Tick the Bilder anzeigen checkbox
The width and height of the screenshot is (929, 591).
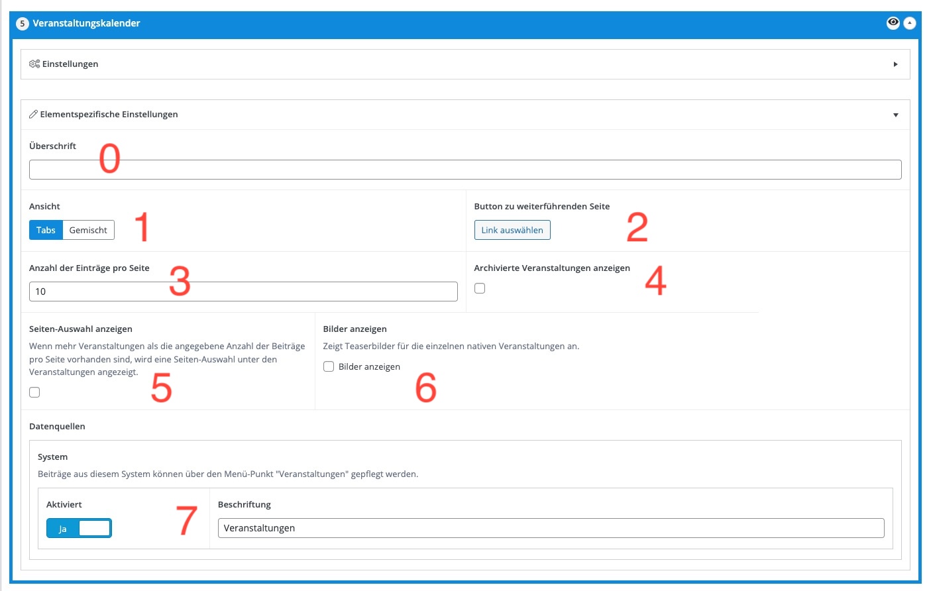(x=329, y=366)
